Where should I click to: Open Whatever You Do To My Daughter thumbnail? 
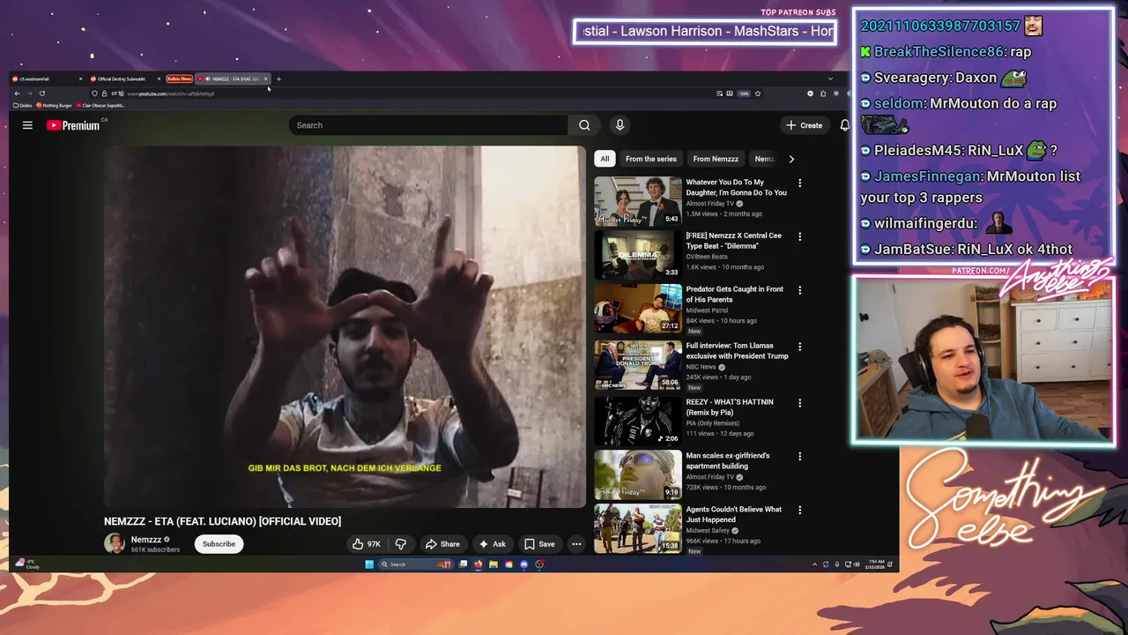coord(638,201)
